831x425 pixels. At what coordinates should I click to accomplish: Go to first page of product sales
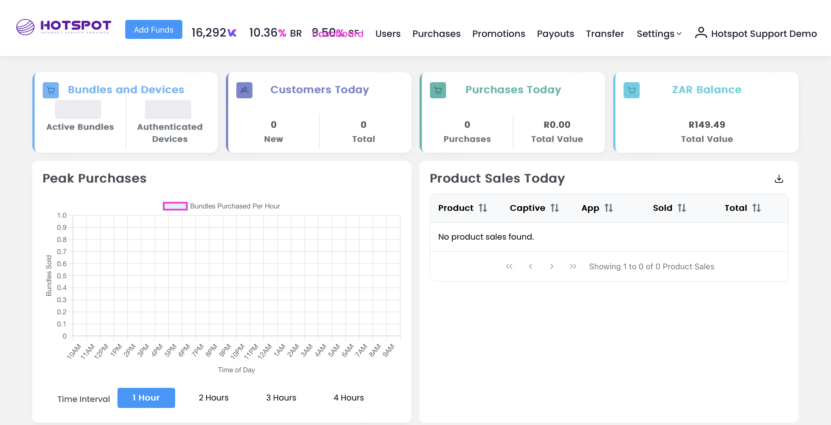tap(509, 266)
